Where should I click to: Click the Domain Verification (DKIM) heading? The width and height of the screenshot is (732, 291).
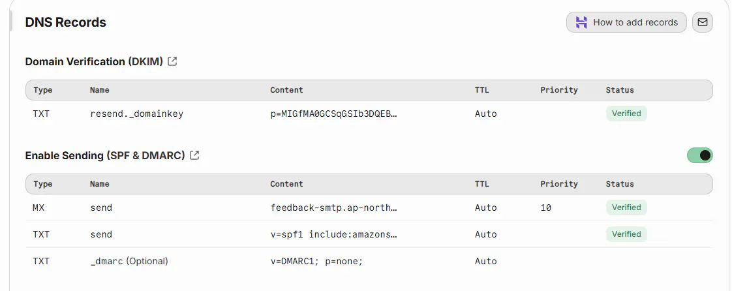pos(94,61)
